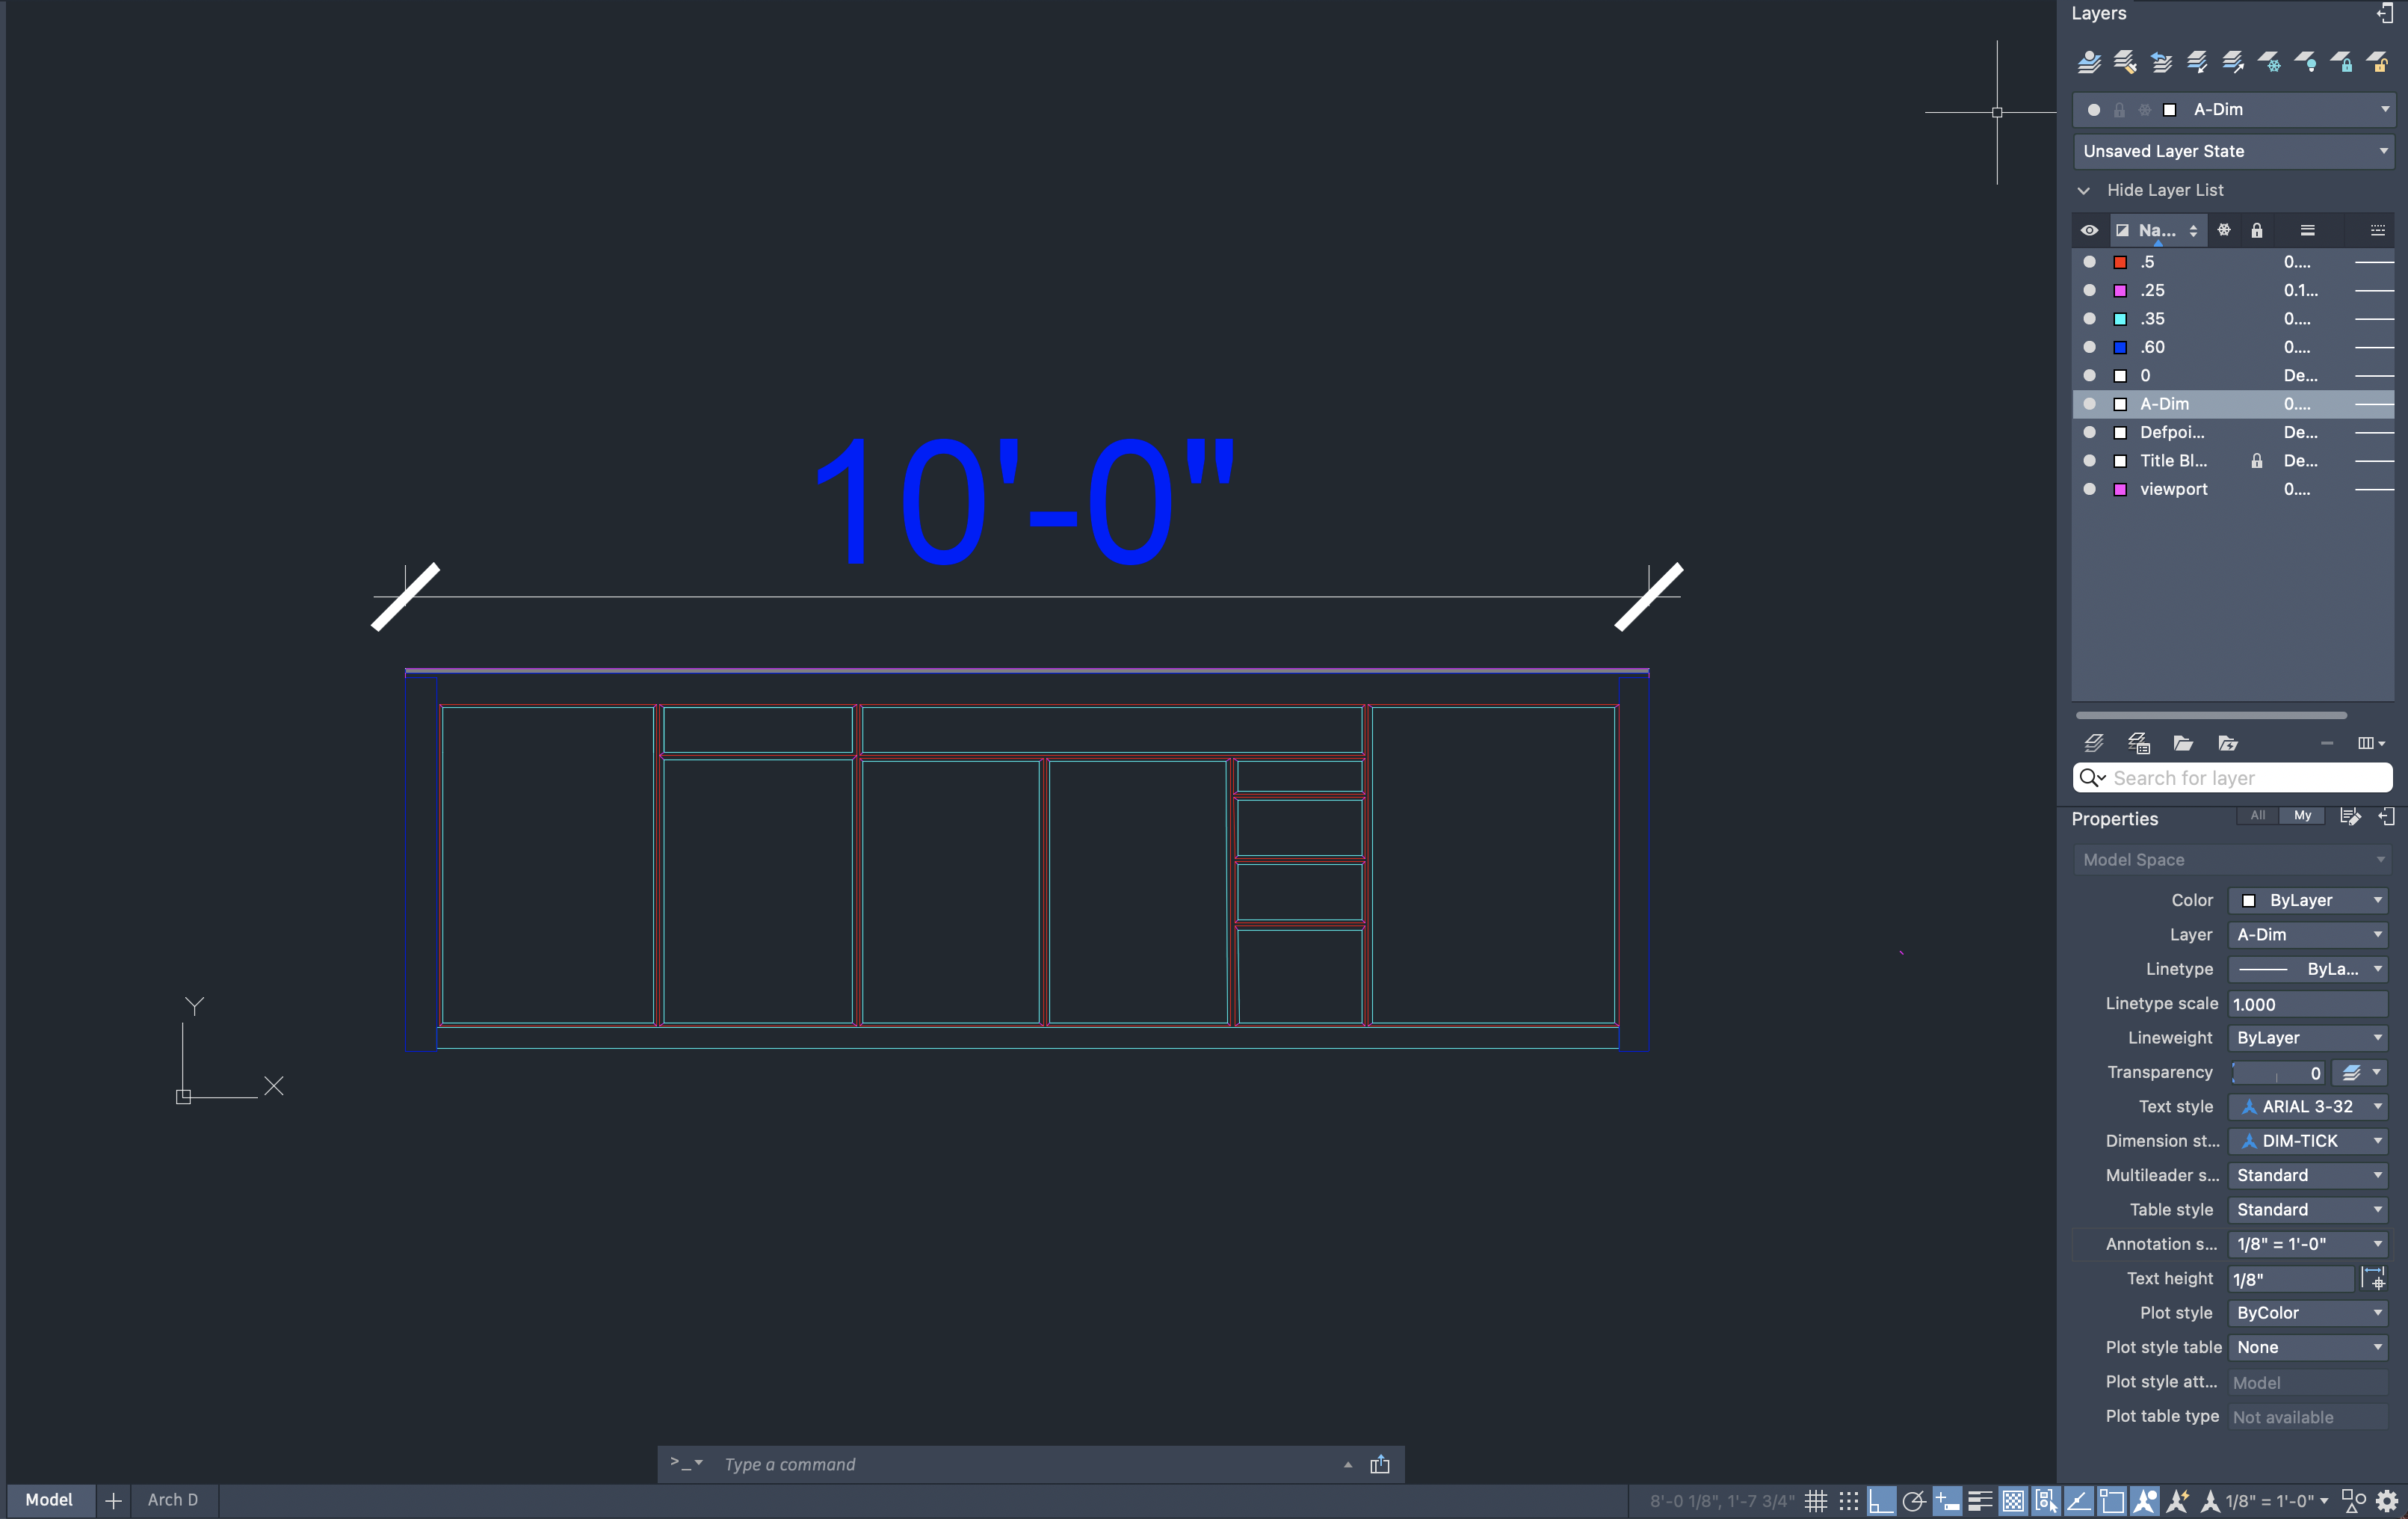Open the Dimension style DIM-TICK dropdown

2308,1141
